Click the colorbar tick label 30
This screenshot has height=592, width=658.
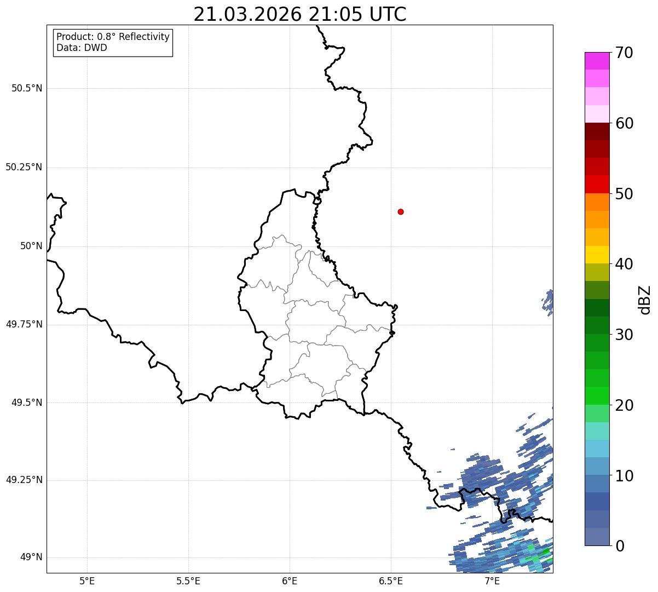click(624, 335)
